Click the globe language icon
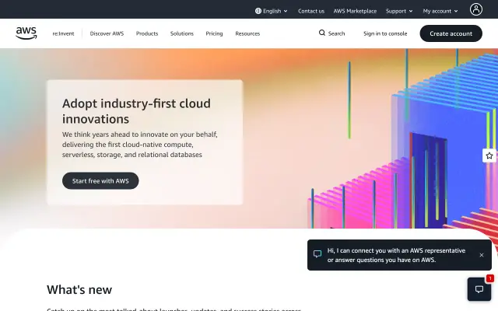 258,11
